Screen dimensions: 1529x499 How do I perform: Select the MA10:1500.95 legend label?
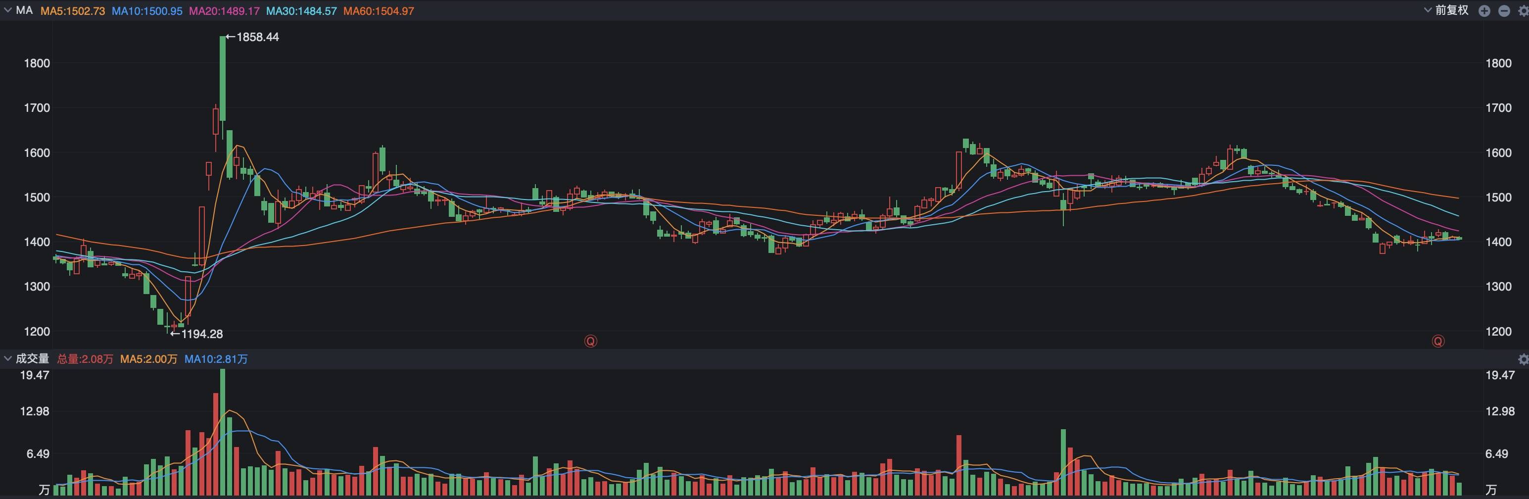tap(146, 11)
